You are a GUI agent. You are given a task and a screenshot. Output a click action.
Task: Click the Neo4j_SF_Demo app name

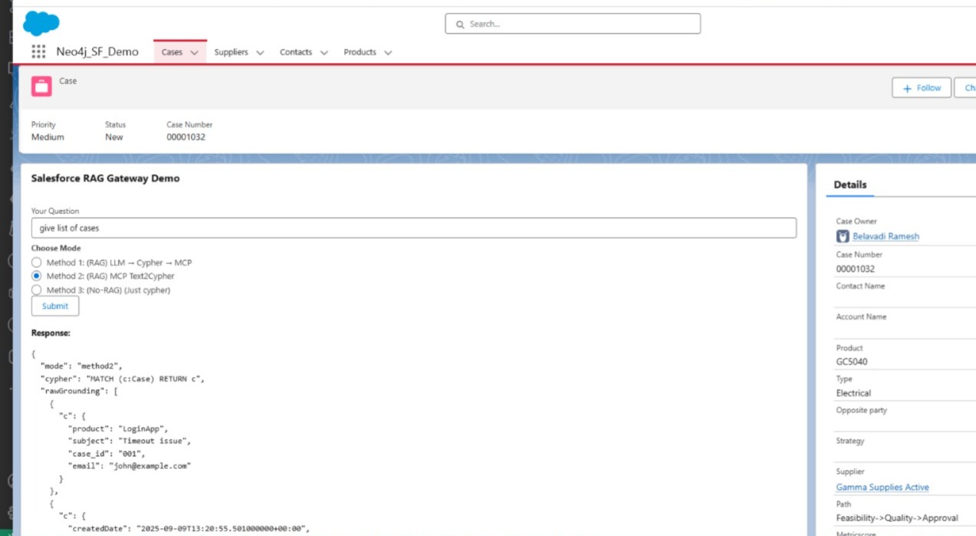[97, 52]
